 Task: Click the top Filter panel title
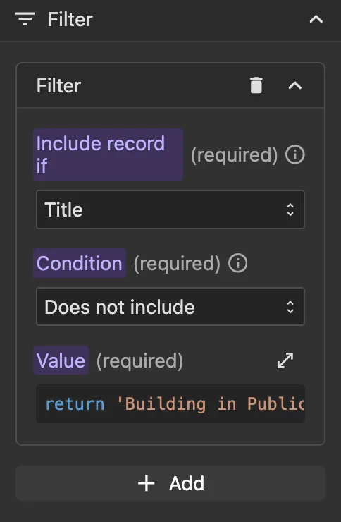(x=70, y=19)
